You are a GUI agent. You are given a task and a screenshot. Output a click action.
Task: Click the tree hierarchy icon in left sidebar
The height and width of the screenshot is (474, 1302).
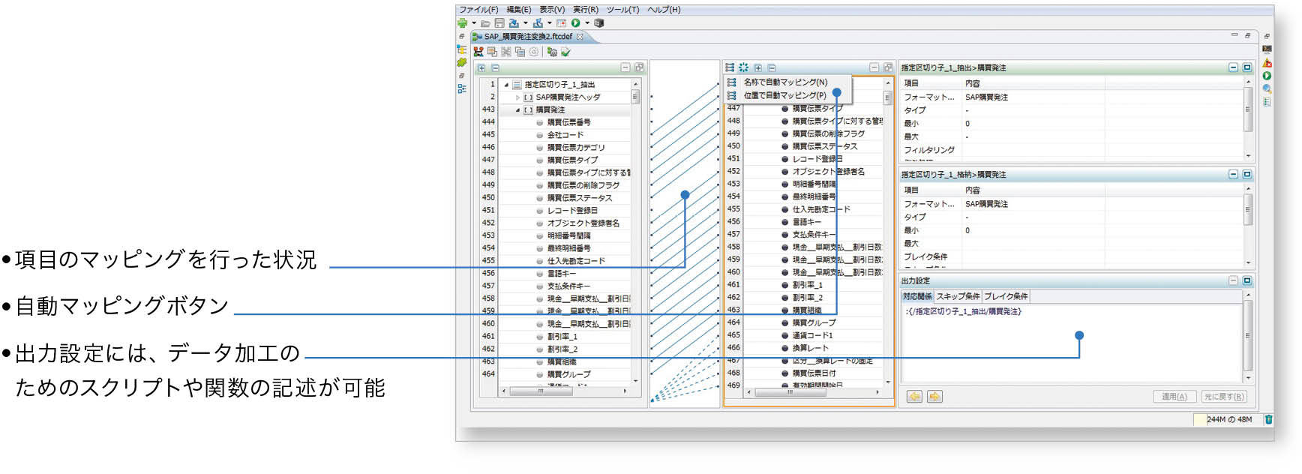(x=462, y=49)
